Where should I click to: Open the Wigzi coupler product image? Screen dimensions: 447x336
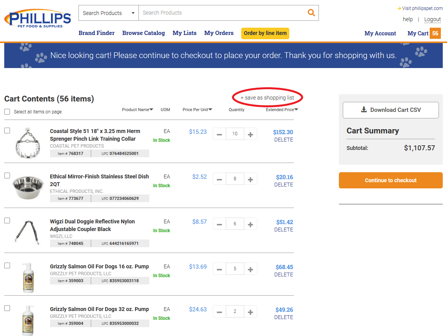pos(27,232)
